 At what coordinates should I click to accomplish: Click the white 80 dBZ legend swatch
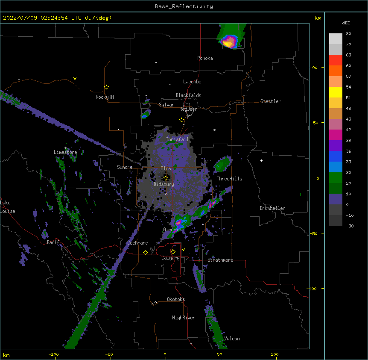tap(336, 39)
